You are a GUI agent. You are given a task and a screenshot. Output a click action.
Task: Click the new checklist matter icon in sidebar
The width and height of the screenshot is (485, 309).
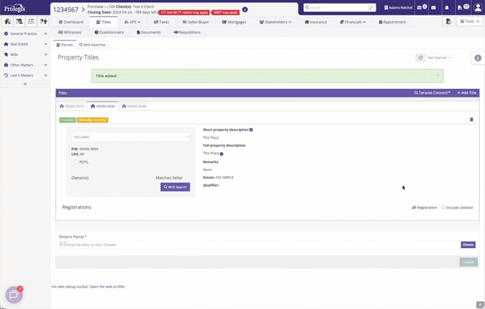click(x=32, y=21)
